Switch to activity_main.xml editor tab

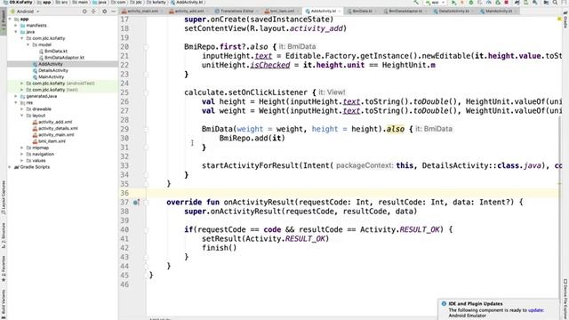coord(142,12)
